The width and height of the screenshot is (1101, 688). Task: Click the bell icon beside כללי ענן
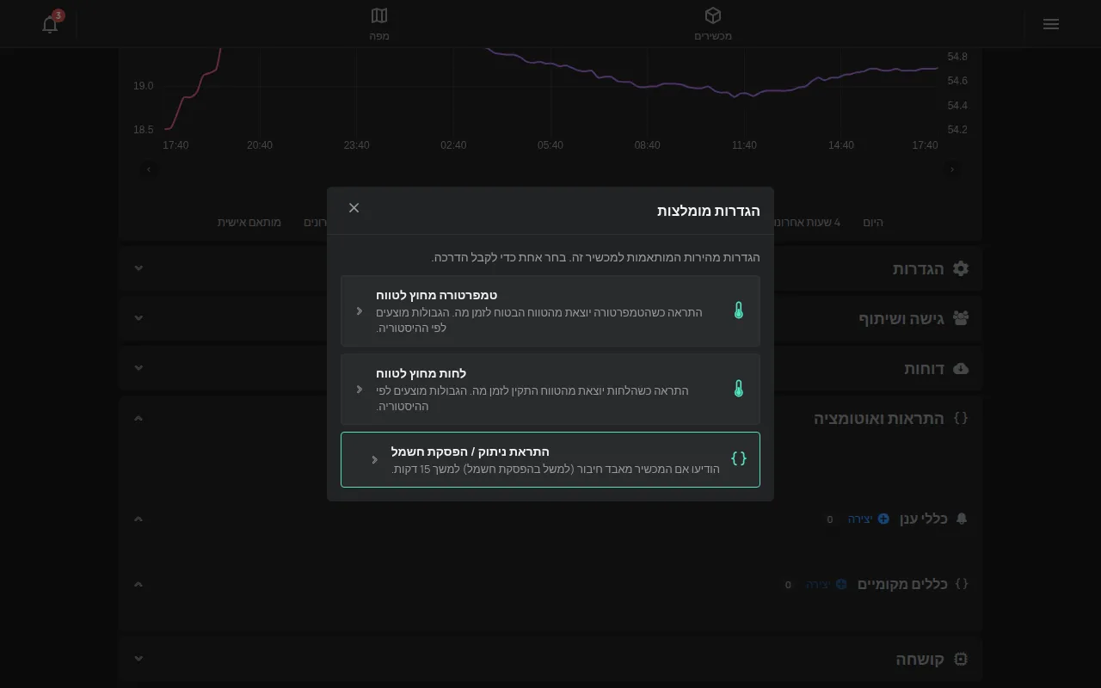[962, 519]
